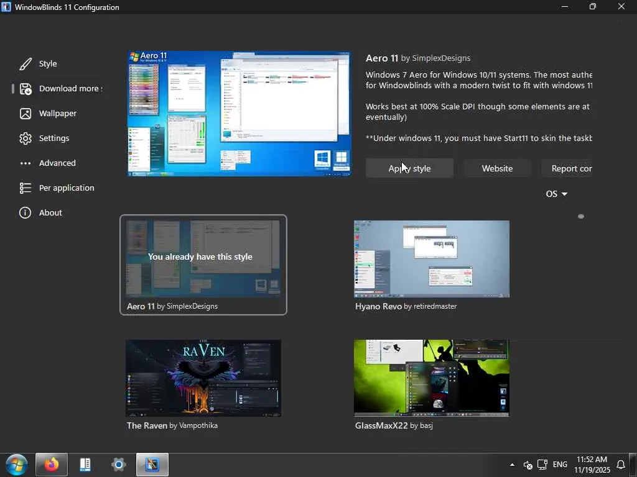
Task: Open Settings via the gear icon
Action: tap(25, 139)
